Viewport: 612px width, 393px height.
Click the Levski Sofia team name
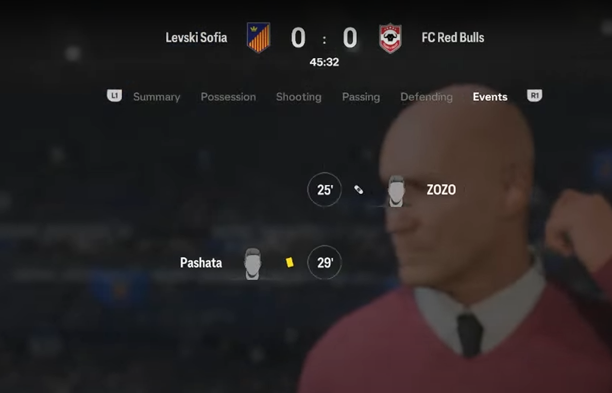point(196,37)
